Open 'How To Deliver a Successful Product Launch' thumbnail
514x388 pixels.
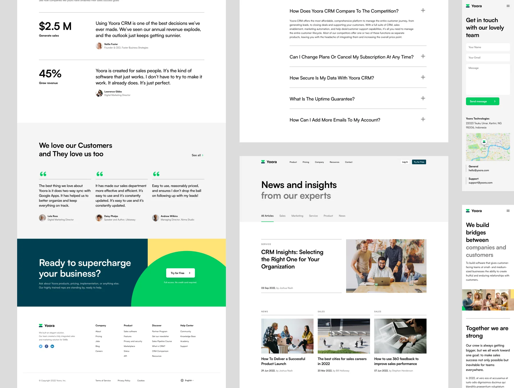[287, 336]
